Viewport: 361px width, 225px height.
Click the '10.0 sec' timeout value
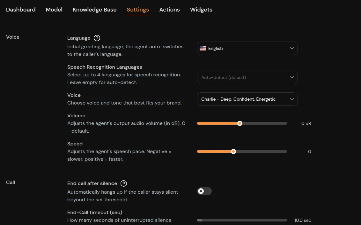click(x=303, y=220)
